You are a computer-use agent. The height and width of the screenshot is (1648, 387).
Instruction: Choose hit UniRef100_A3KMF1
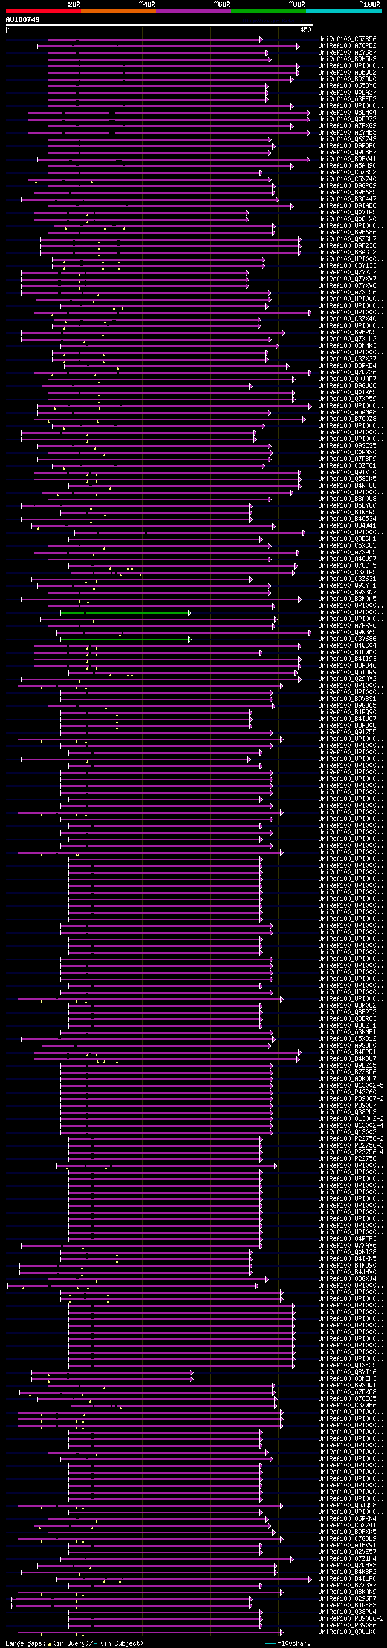coord(348,1032)
